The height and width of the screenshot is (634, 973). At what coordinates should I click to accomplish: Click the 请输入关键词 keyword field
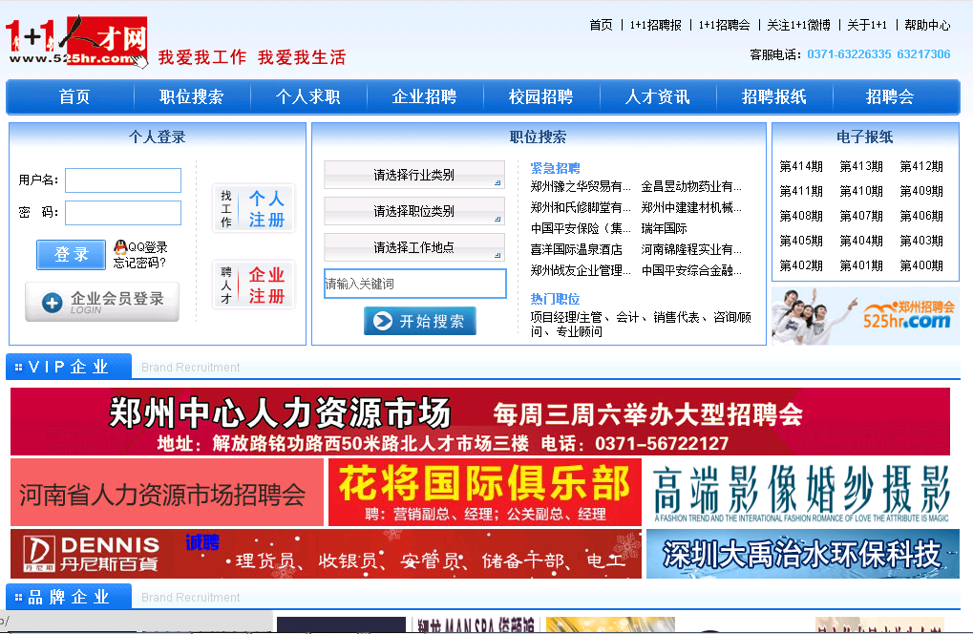(x=415, y=284)
